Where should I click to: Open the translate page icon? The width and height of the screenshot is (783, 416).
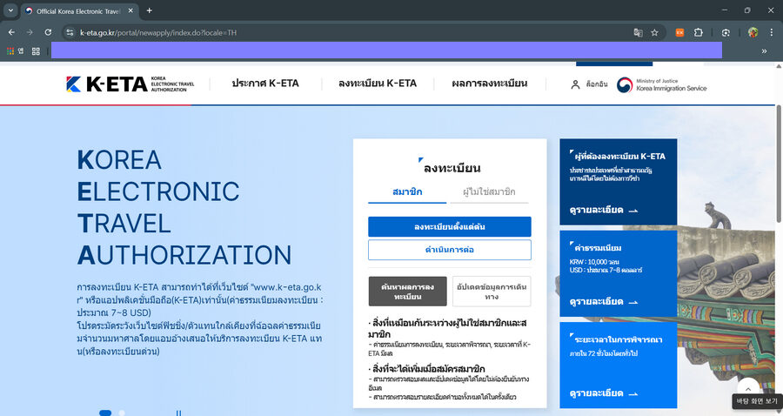pyautogui.click(x=638, y=32)
